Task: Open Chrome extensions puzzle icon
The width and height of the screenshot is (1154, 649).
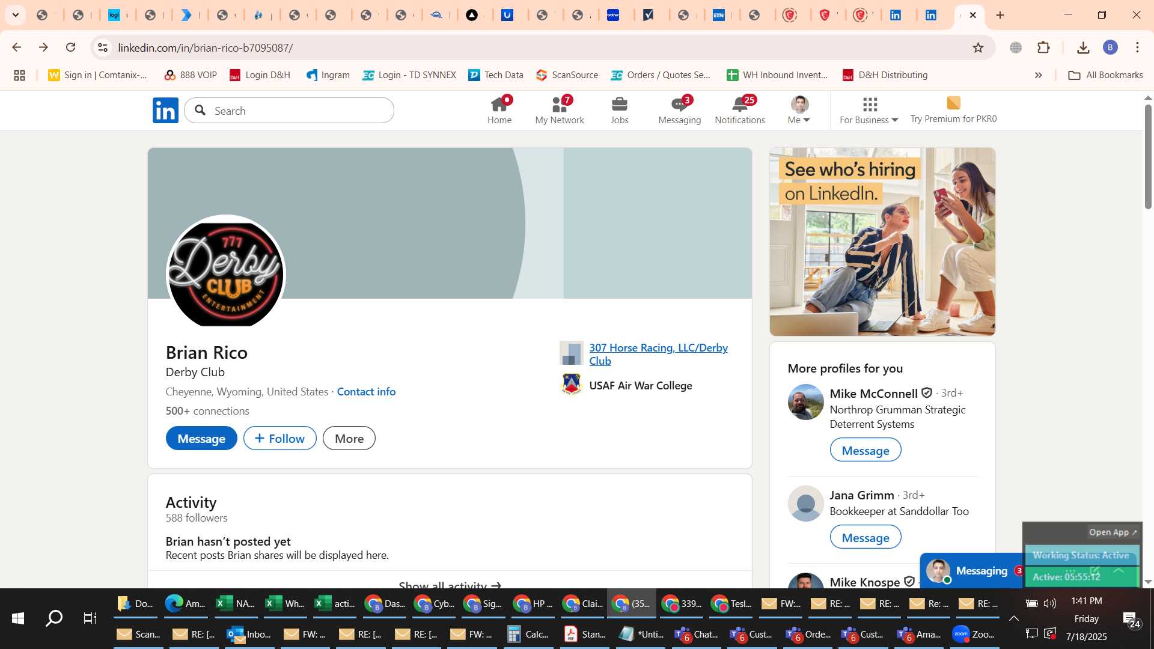Action: [x=1043, y=47]
